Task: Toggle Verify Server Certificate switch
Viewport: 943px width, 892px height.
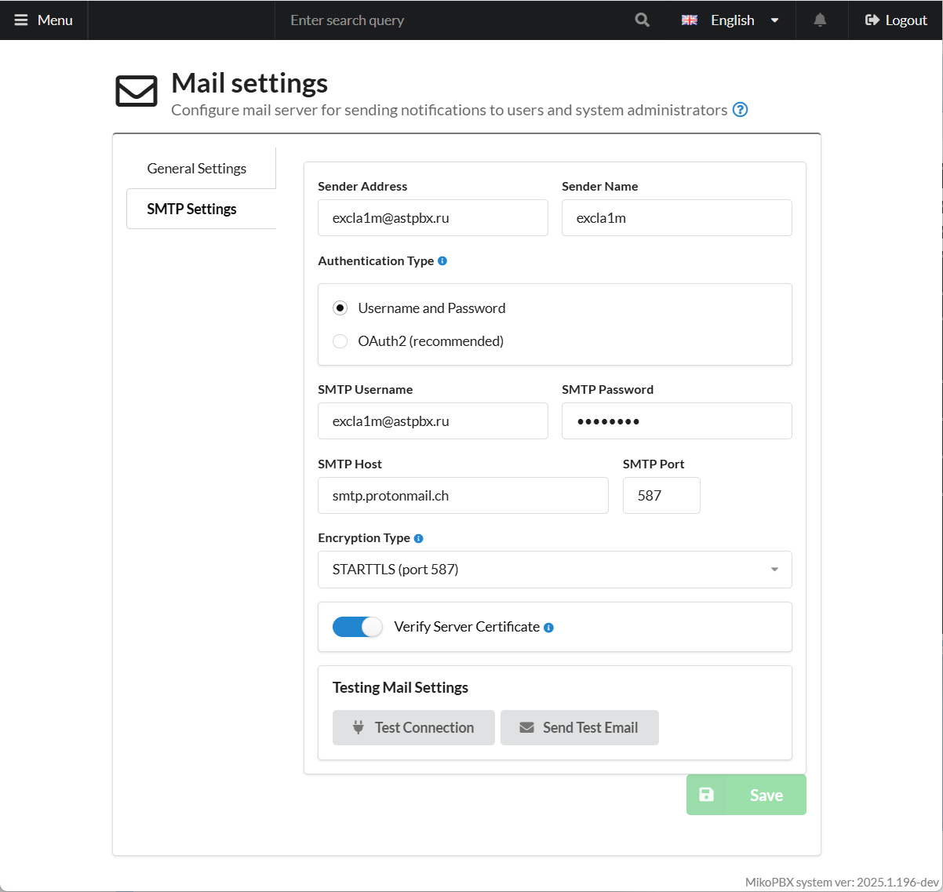Action: (x=357, y=627)
